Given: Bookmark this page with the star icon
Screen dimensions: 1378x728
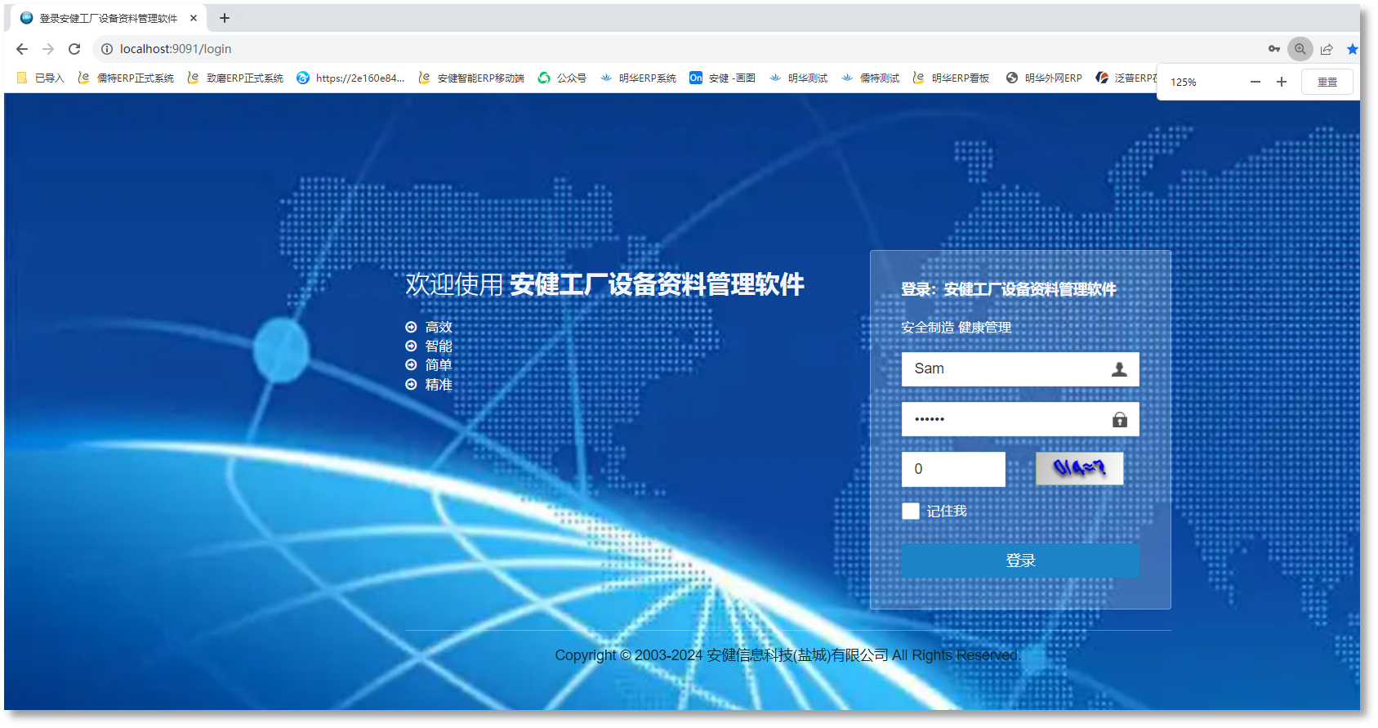Looking at the screenshot, I should (x=1352, y=49).
